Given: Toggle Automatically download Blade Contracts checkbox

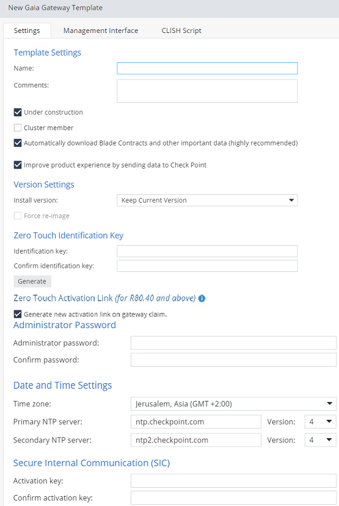Looking at the screenshot, I should tap(18, 143).
